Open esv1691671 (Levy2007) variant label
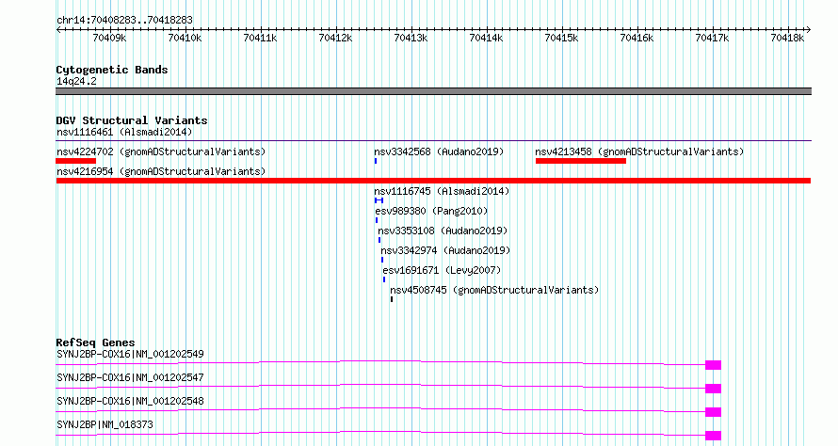The height and width of the screenshot is (446, 838). [442, 270]
